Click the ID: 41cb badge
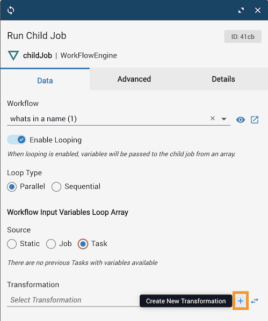 pos(243,37)
